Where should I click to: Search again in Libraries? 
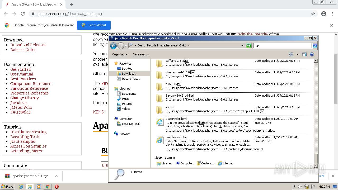pyautogui.click(x=164, y=163)
